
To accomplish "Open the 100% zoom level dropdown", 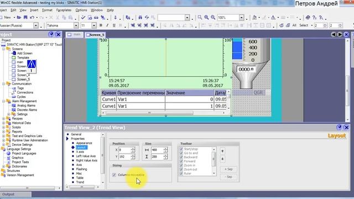I will click(242, 17).
